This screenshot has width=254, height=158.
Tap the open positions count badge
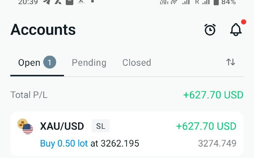50,62
